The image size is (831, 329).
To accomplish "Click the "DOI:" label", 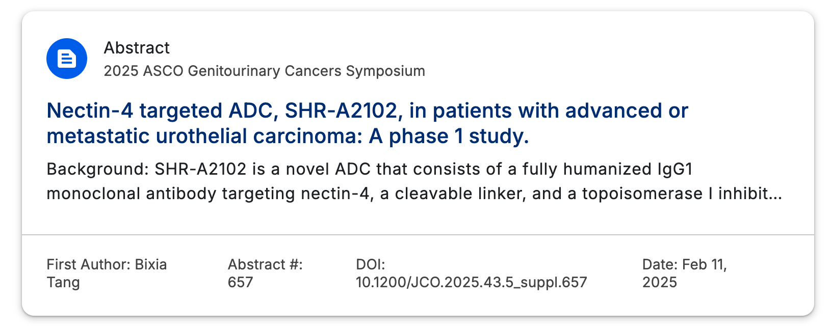I will click(x=370, y=264).
